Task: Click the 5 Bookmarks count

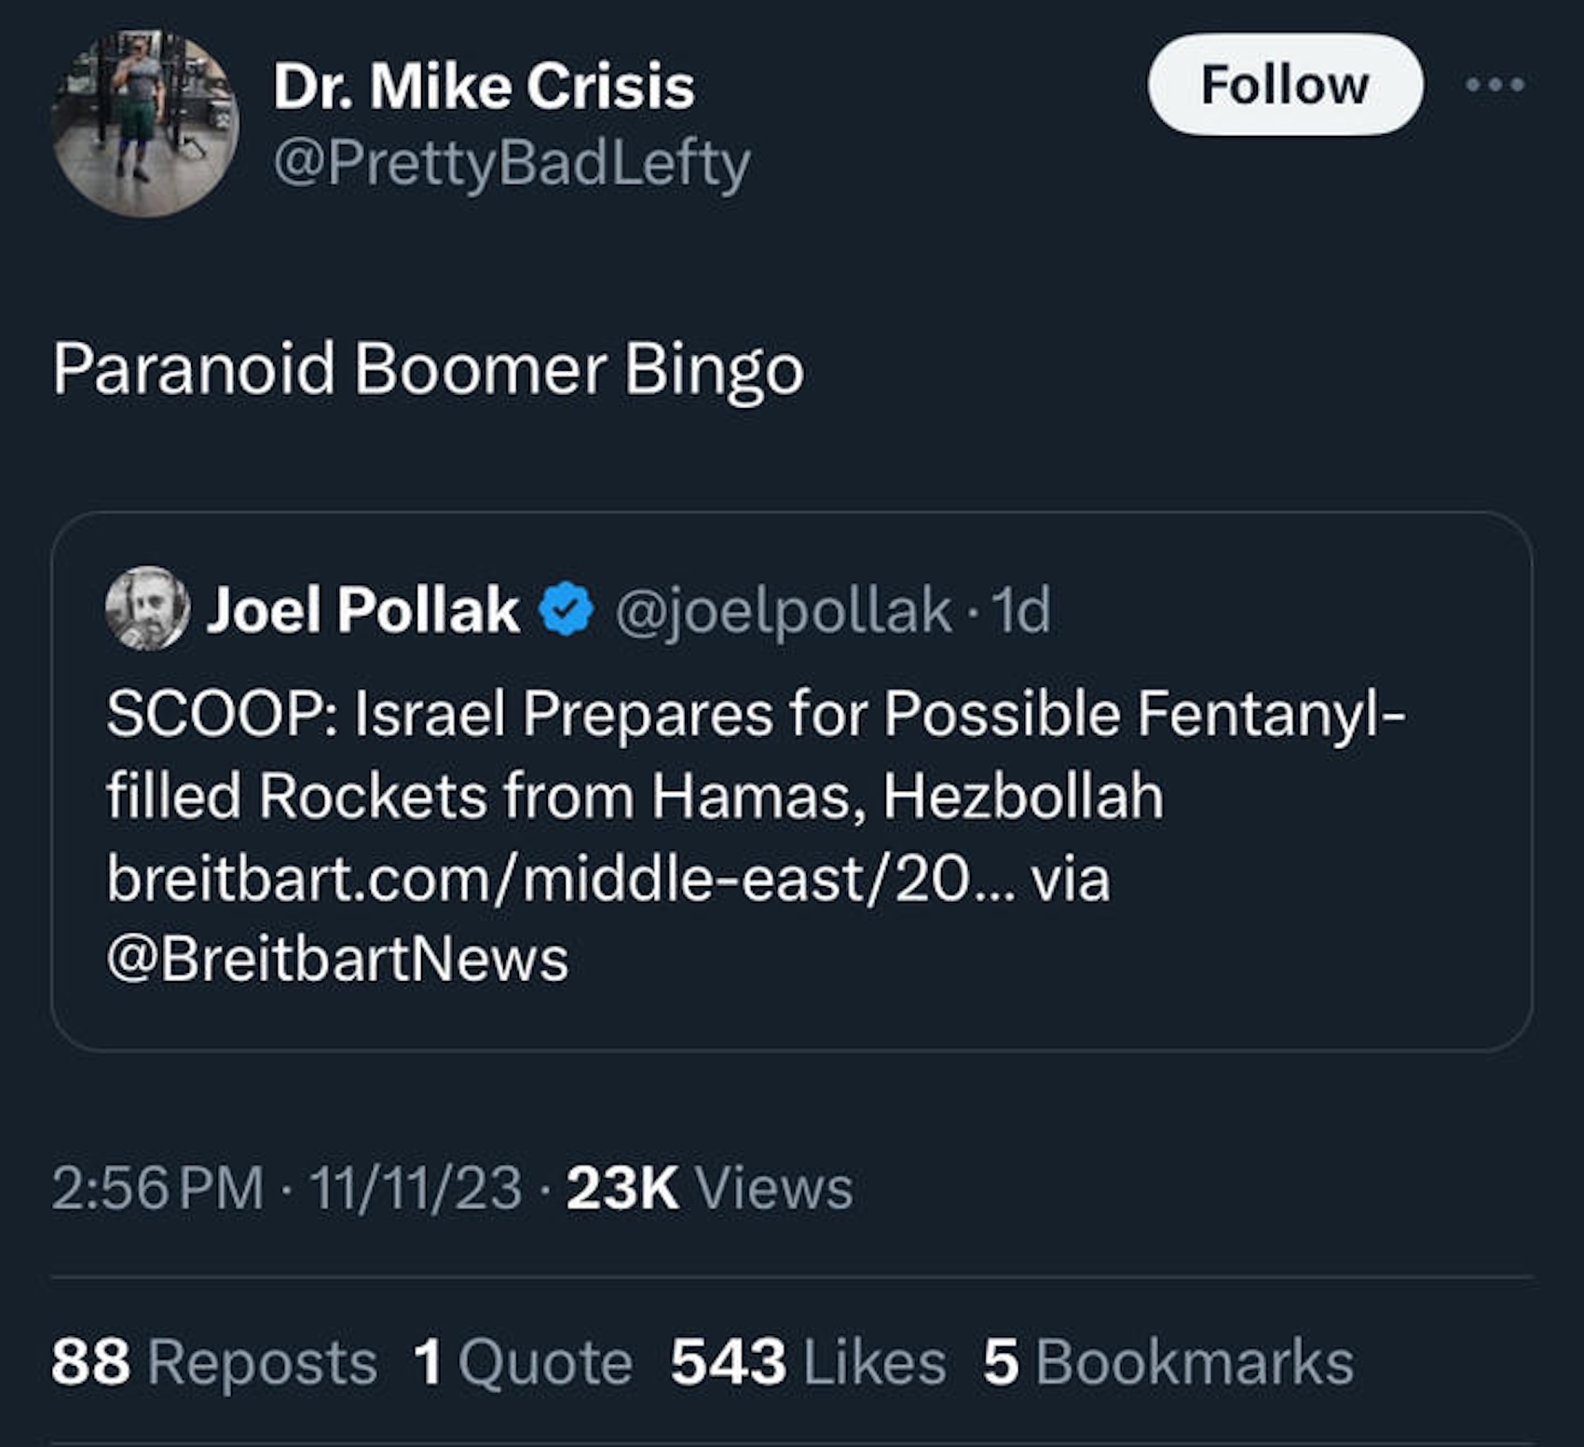Action: pyautogui.click(x=1168, y=1362)
